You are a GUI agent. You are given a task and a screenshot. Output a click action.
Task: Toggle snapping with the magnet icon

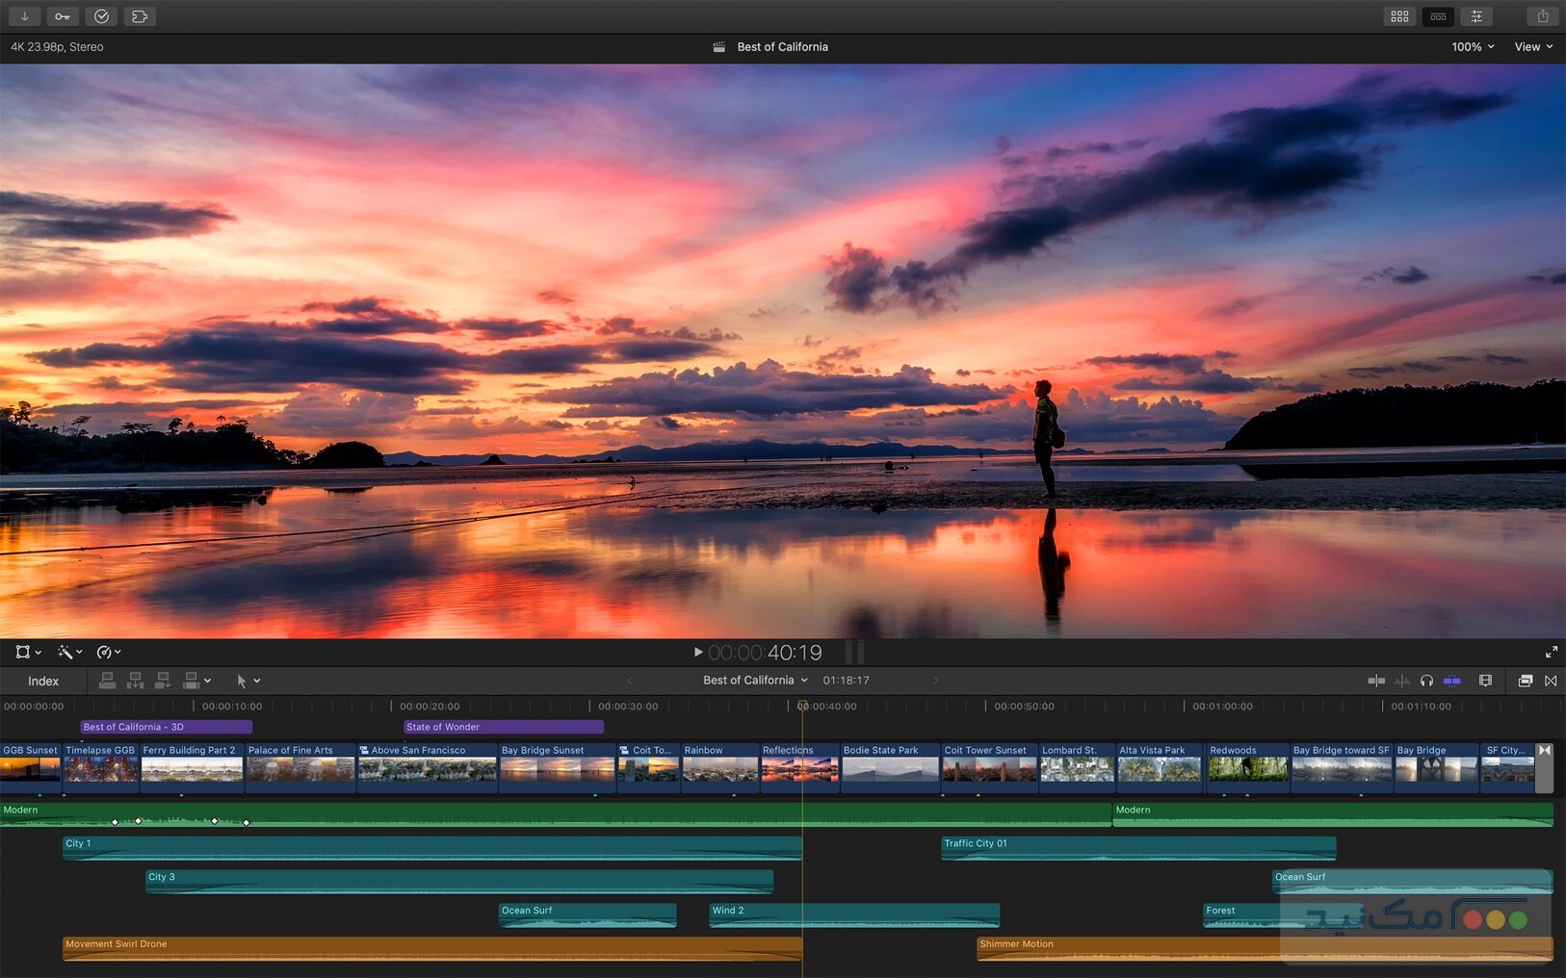1453,681
